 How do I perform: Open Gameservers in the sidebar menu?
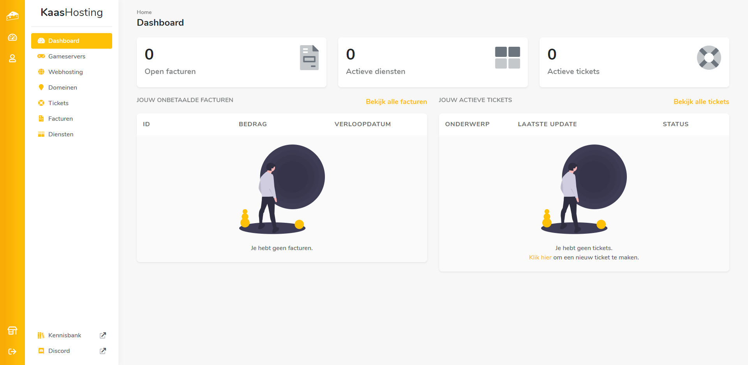click(67, 56)
